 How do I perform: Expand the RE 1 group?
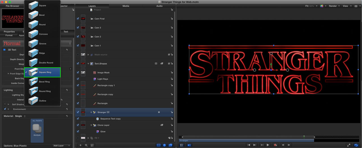click(88, 138)
